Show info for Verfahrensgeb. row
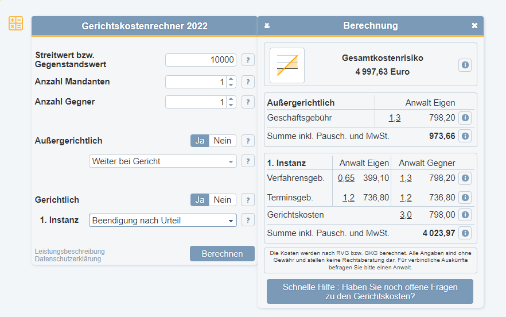 click(465, 178)
